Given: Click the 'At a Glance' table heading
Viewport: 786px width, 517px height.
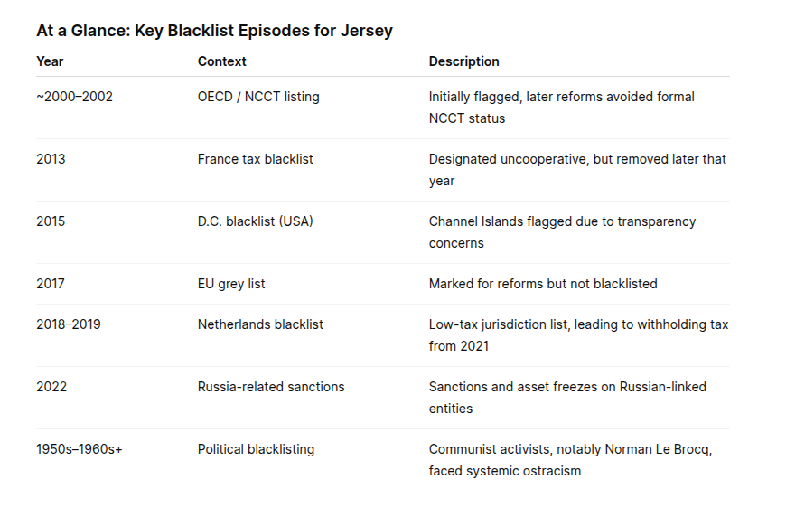Looking at the screenshot, I should [x=214, y=31].
